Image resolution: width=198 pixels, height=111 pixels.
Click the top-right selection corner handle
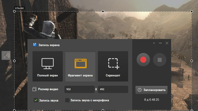(x=192, y=11)
